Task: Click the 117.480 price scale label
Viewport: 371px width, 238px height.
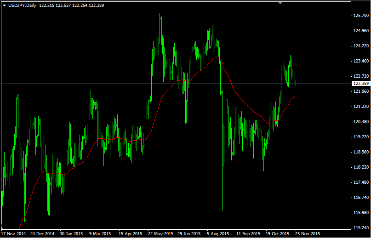Action: [x=360, y=182]
